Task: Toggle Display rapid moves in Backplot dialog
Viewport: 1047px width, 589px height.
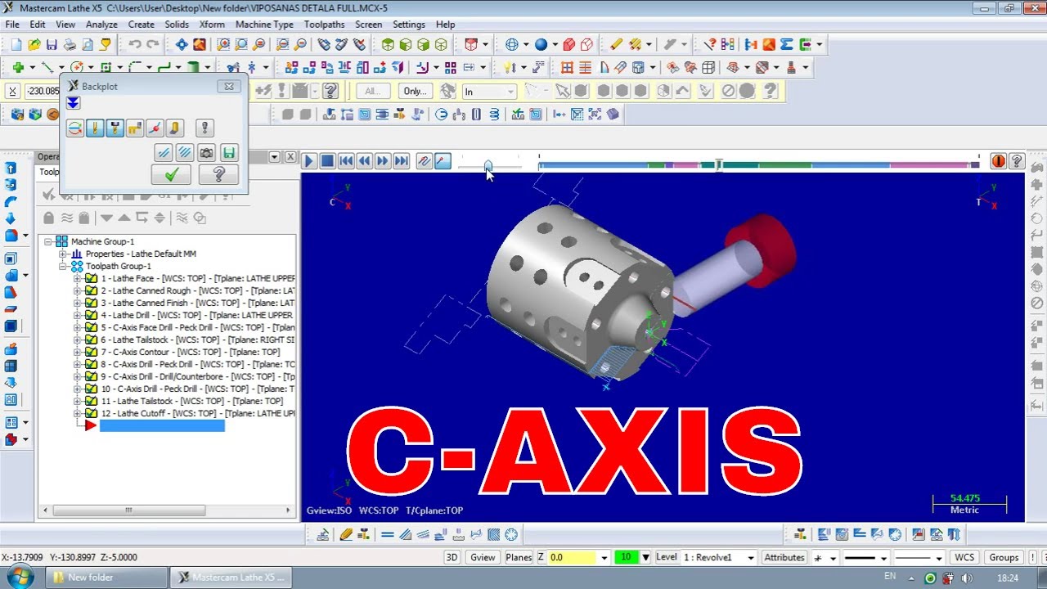Action: coord(134,128)
